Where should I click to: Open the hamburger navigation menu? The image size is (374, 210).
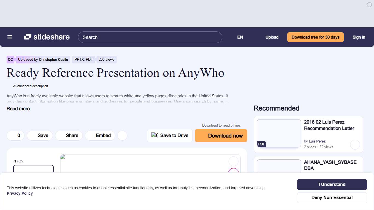click(x=10, y=37)
